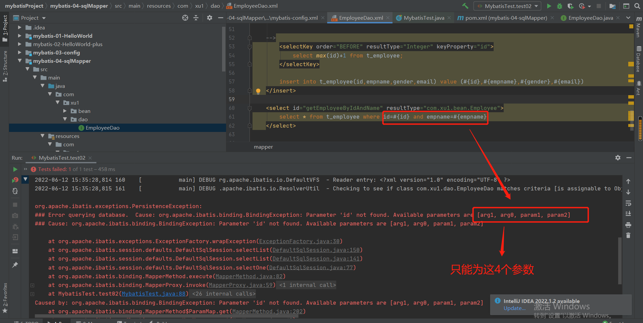
Task: Hide the Project tool window
Action: coord(220,18)
